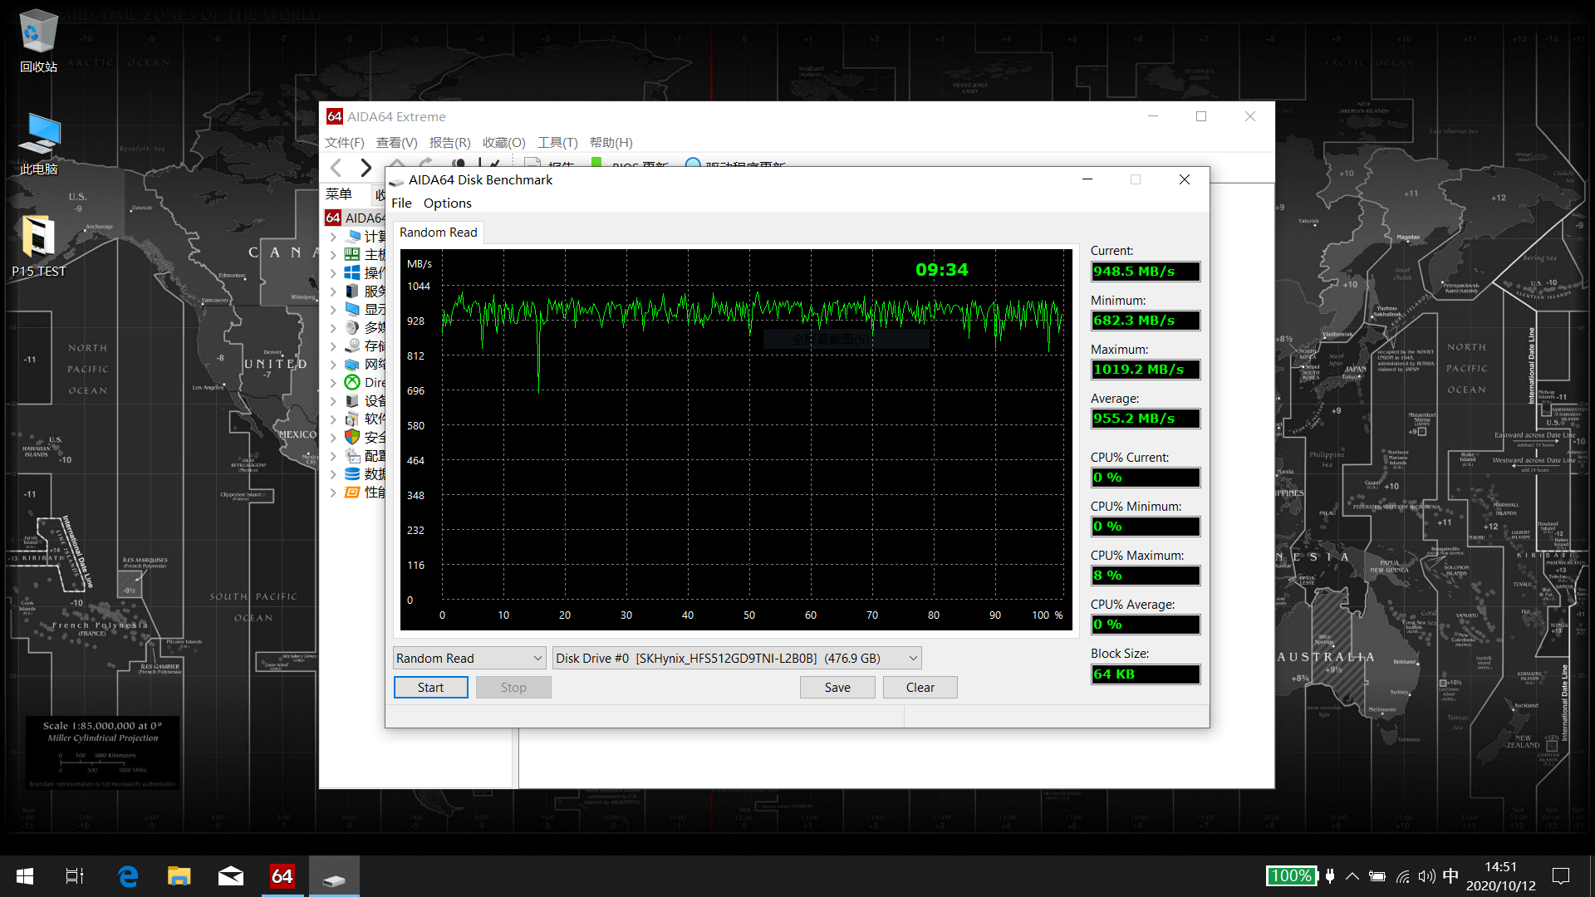Open File Explorer from taskbar
1595x897 pixels.
click(179, 876)
